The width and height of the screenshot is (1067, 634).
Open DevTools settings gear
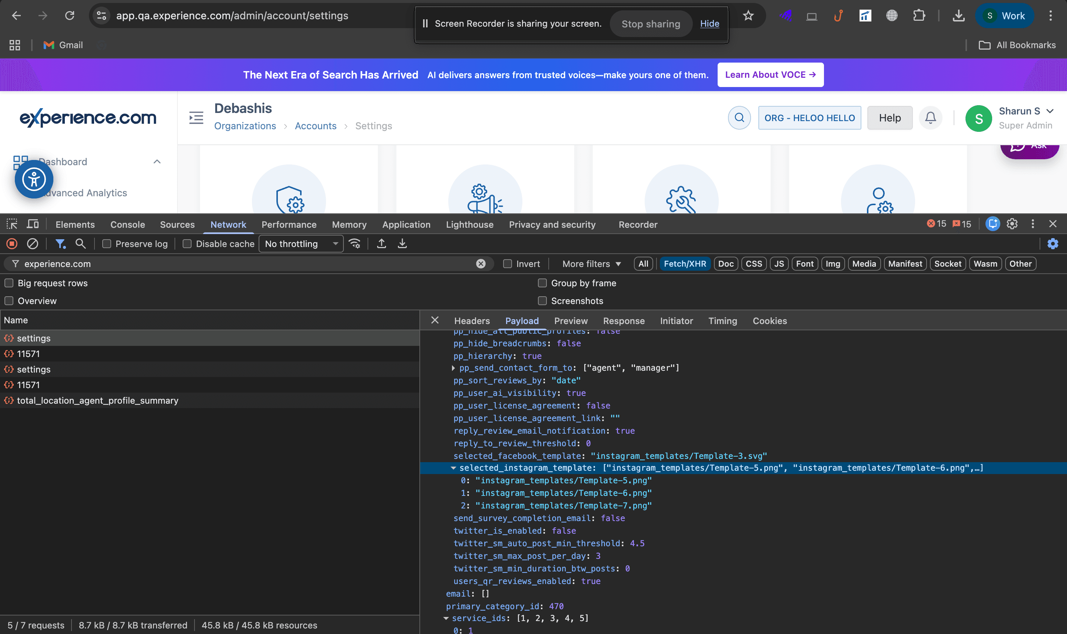[1012, 224]
